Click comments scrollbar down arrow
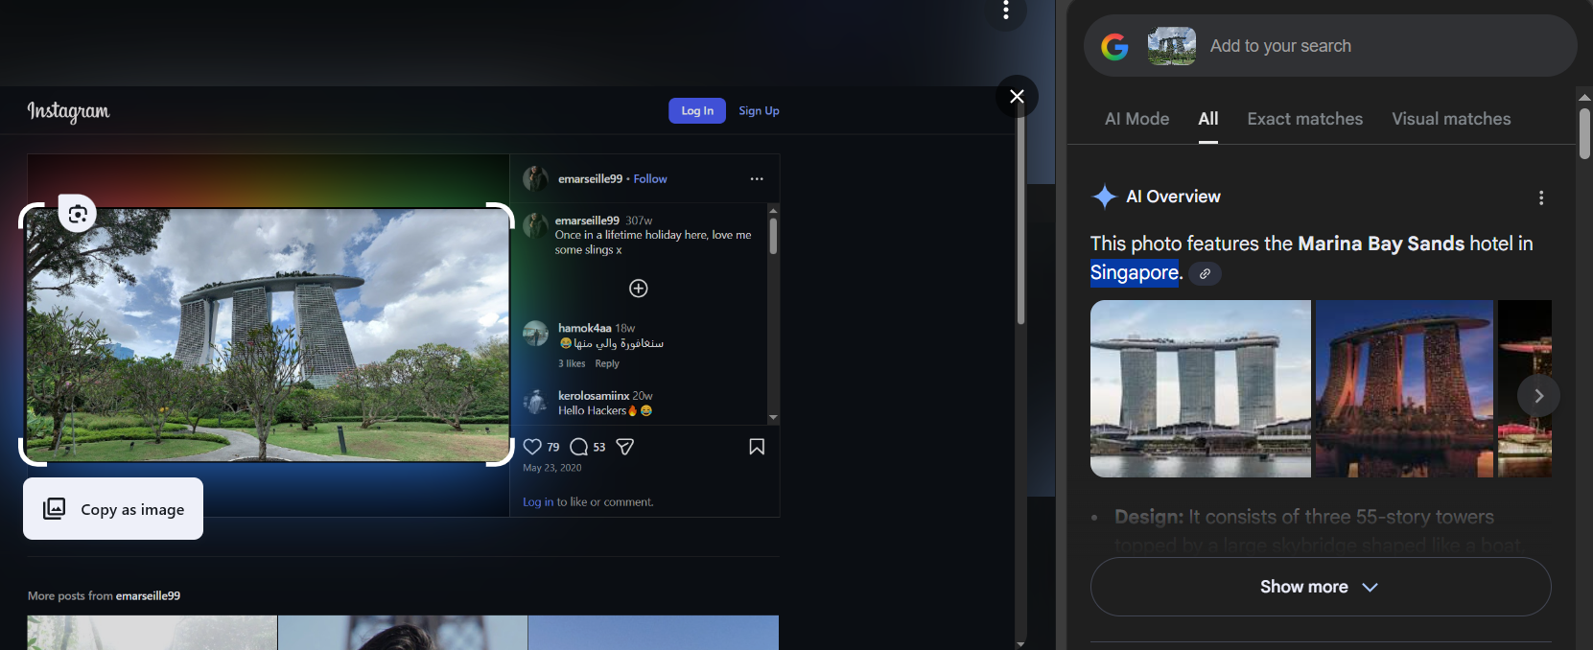Screen dimensions: 1593x650 pyautogui.click(x=773, y=418)
